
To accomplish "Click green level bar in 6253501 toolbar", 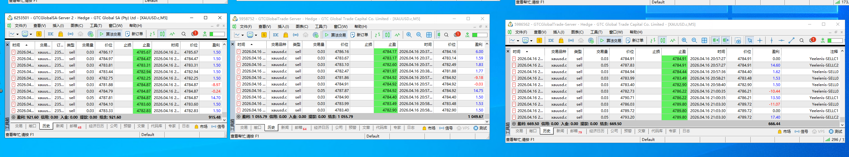I will coord(217,34).
